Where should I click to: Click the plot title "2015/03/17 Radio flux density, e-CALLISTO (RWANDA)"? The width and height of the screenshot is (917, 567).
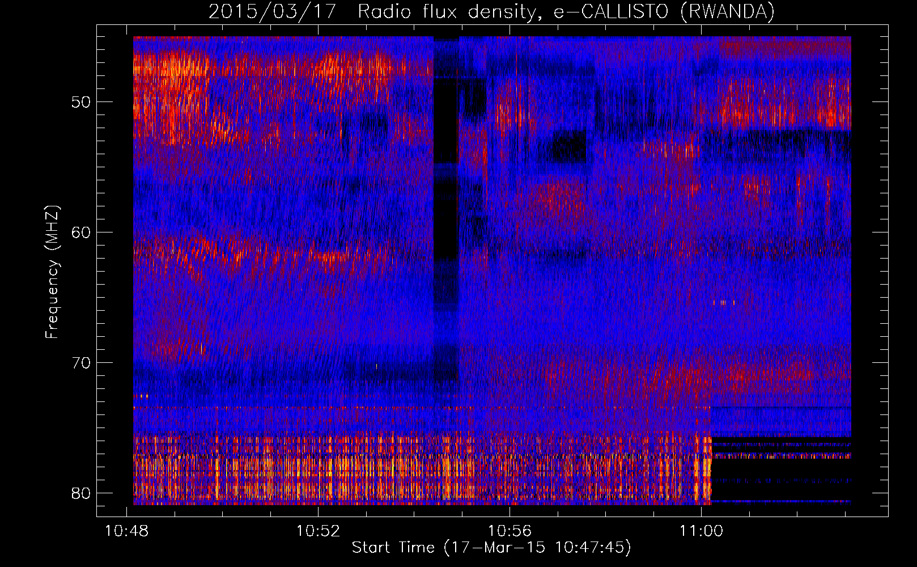click(491, 11)
